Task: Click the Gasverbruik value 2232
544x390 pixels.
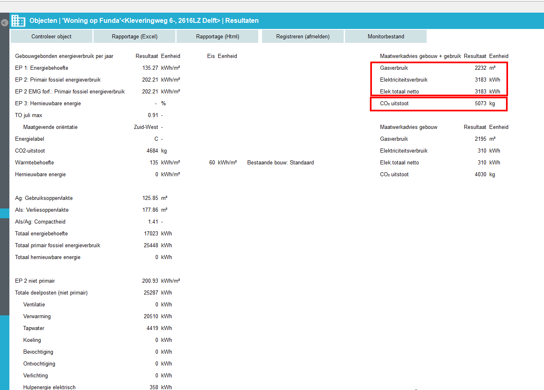Action: point(480,68)
